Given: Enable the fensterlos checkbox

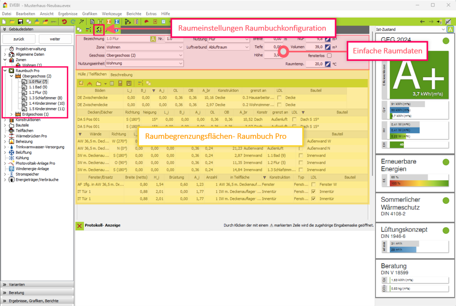Looking at the screenshot, I should [x=329, y=55].
